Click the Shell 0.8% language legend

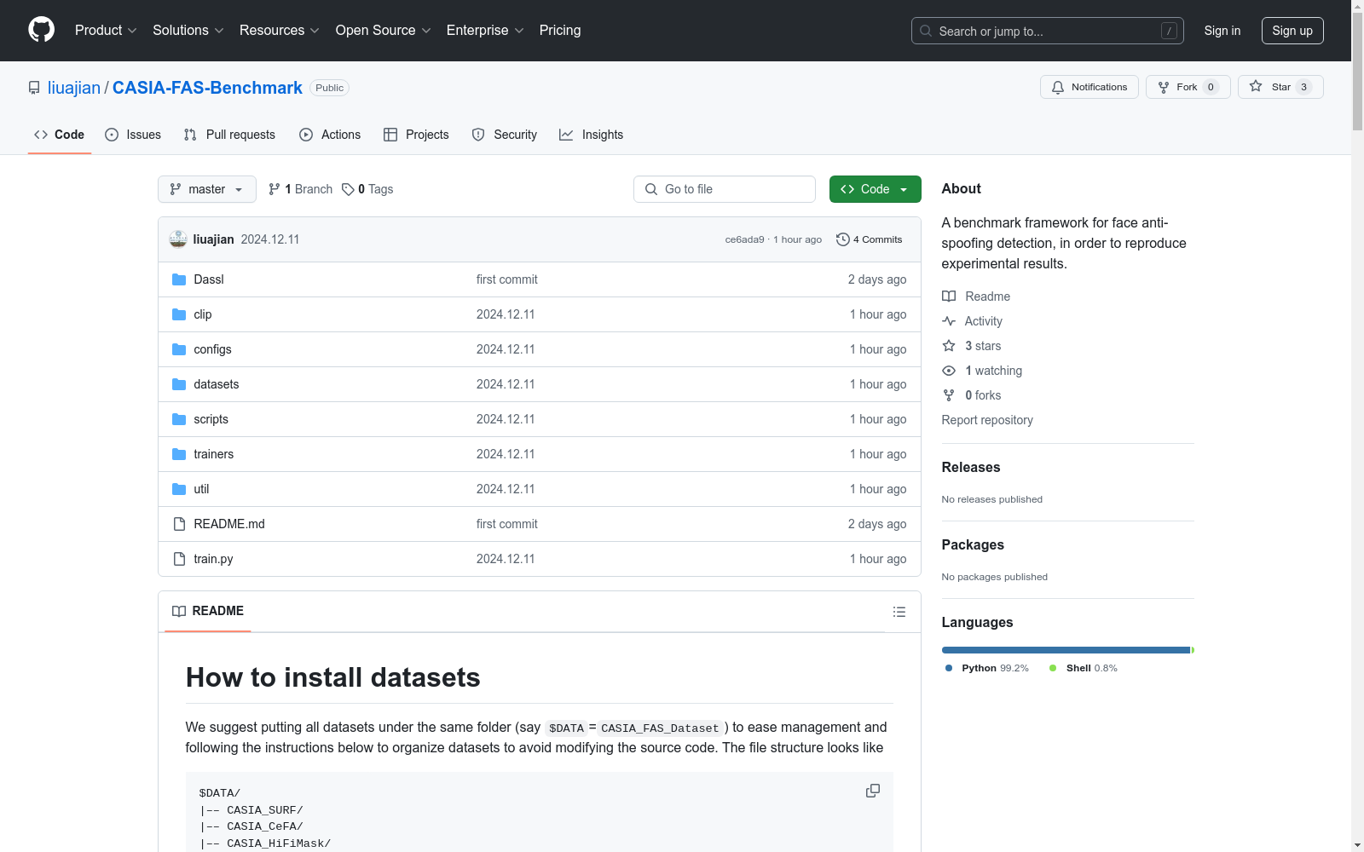[1084, 668]
